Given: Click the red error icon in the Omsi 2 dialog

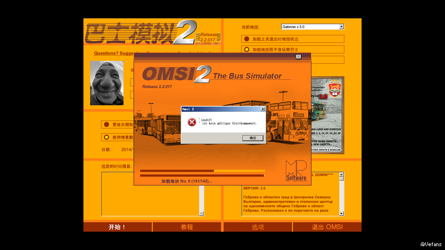Looking at the screenshot, I should 192,122.
